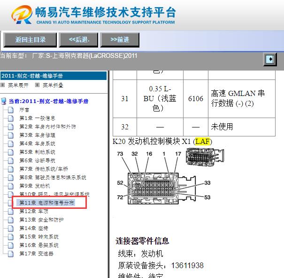The height and width of the screenshot is (278, 284).
Task: Select the 2011-别克-君越-维修手册 header bar
Action: [x=54, y=76]
